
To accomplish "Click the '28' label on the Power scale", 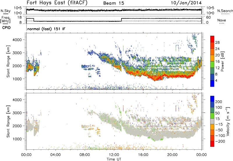I will pyautogui.click(x=217, y=42).
